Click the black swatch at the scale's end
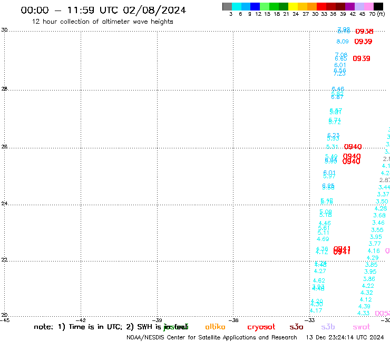Image resolution: width=390 pixels, height=342 pixels. click(378, 6)
